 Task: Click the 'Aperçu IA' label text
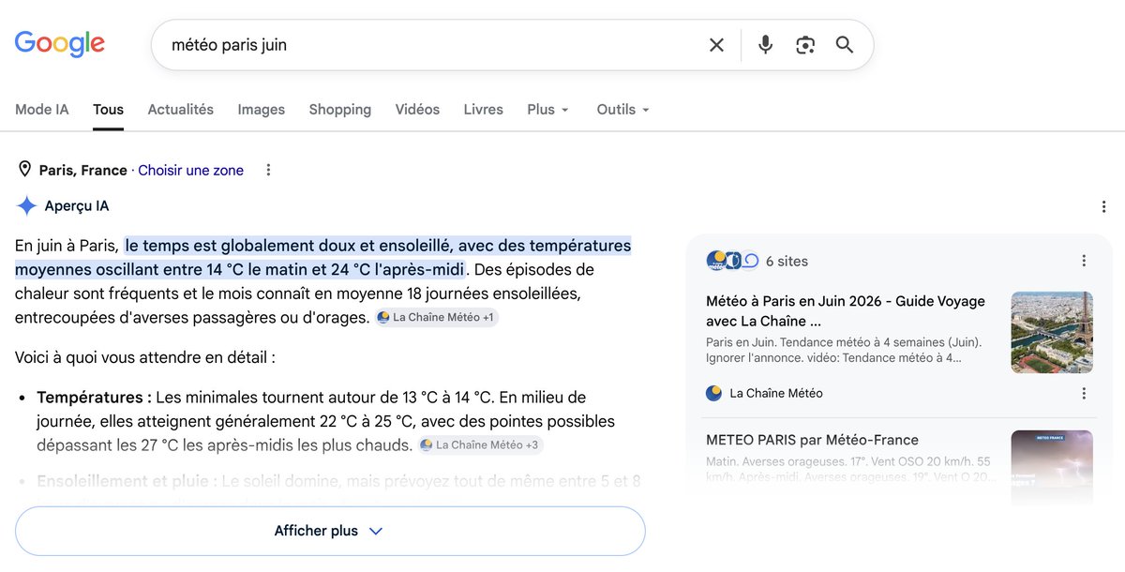tap(77, 206)
